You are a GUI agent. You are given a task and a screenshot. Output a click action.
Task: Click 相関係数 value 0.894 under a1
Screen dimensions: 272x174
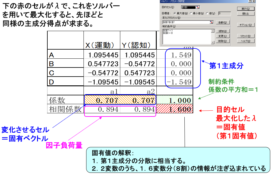pyautogui.click(x=102, y=109)
